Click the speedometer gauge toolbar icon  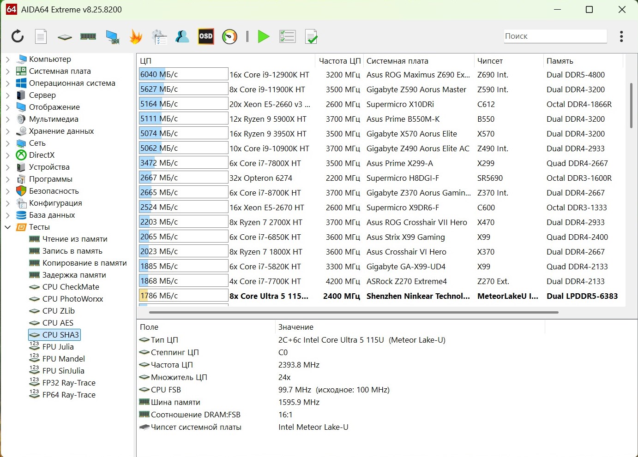pos(229,36)
